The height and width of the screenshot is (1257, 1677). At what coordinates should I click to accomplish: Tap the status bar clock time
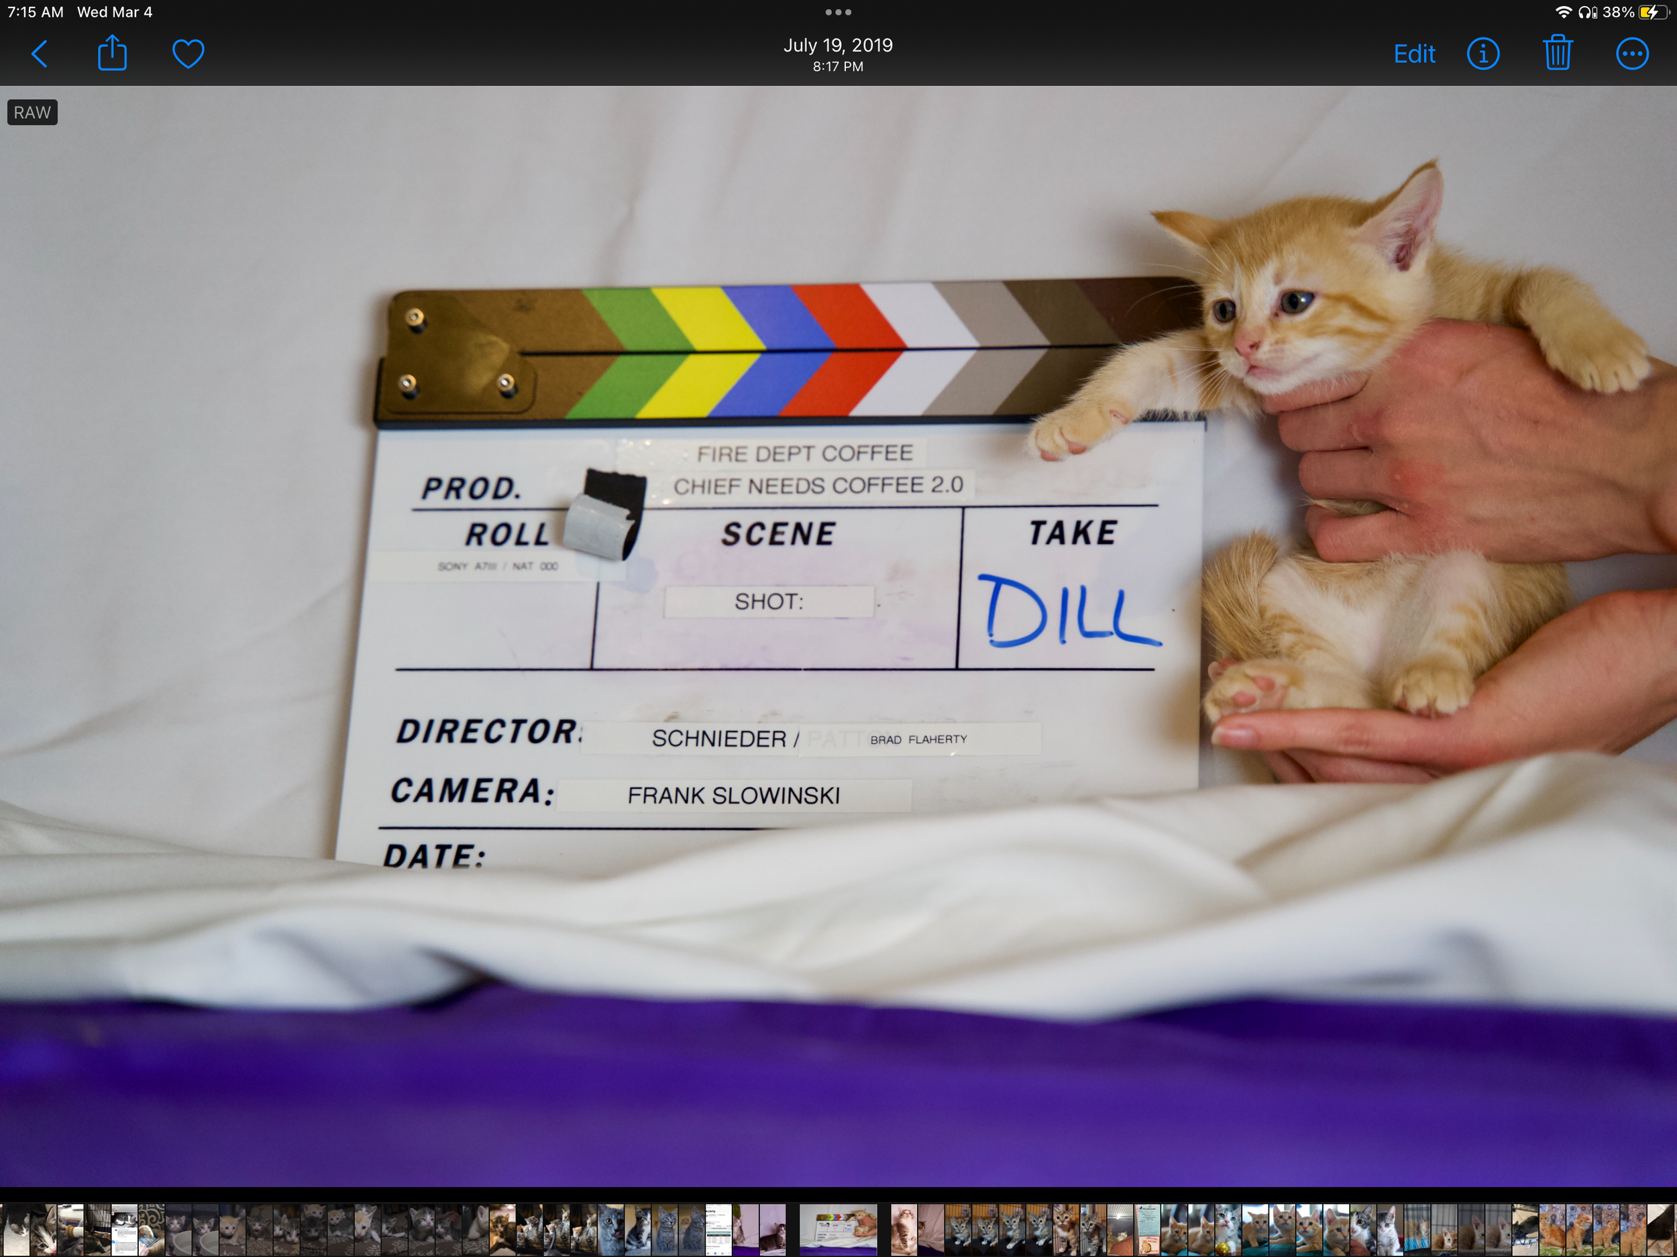click(x=35, y=12)
